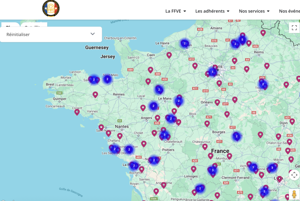This screenshot has width=300, height=201.
Task: Click the marker pin near Lorient
Action: click(77, 112)
